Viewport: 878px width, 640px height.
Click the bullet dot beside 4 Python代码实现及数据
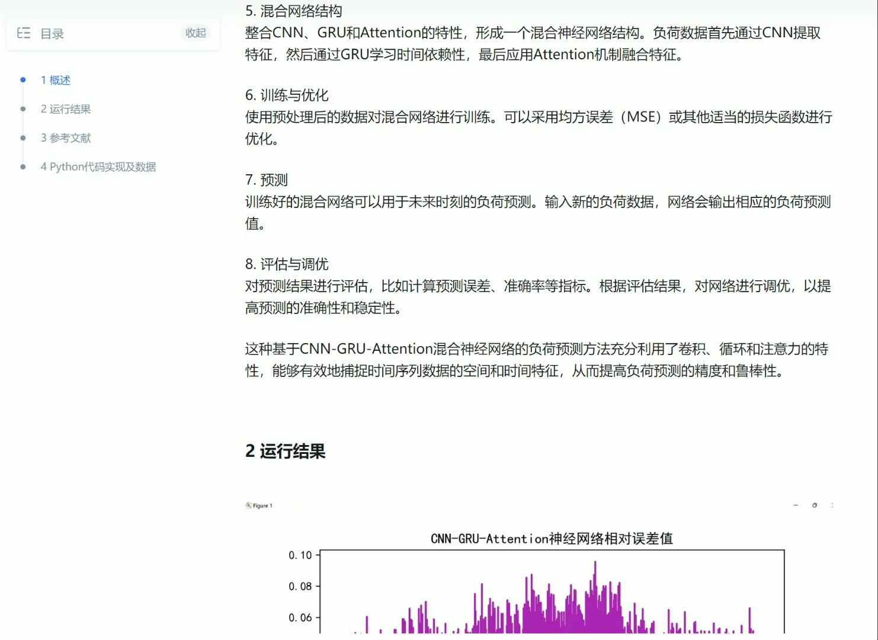[x=23, y=166]
